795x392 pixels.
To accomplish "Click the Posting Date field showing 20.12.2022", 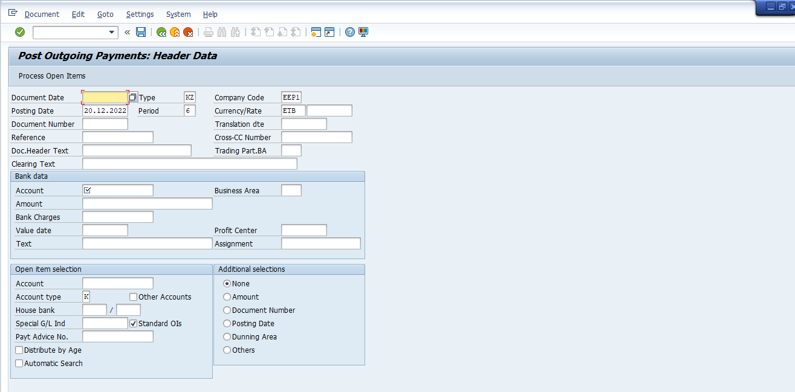I will [105, 111].
